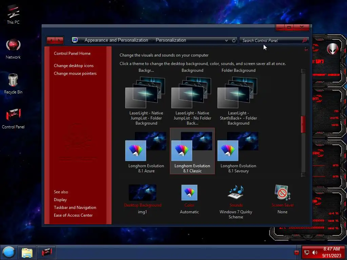Open Change desktop icons link
Screen dimensions: 347x260
74,65
